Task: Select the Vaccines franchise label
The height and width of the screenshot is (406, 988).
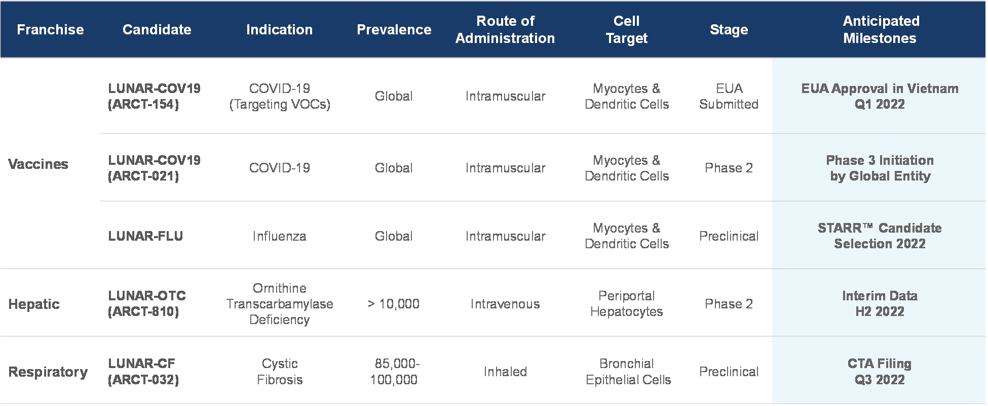Action: pyautogui.click(x=38, y=164)
